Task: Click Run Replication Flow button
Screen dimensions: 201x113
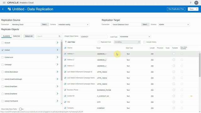Action: pos(176,9)
